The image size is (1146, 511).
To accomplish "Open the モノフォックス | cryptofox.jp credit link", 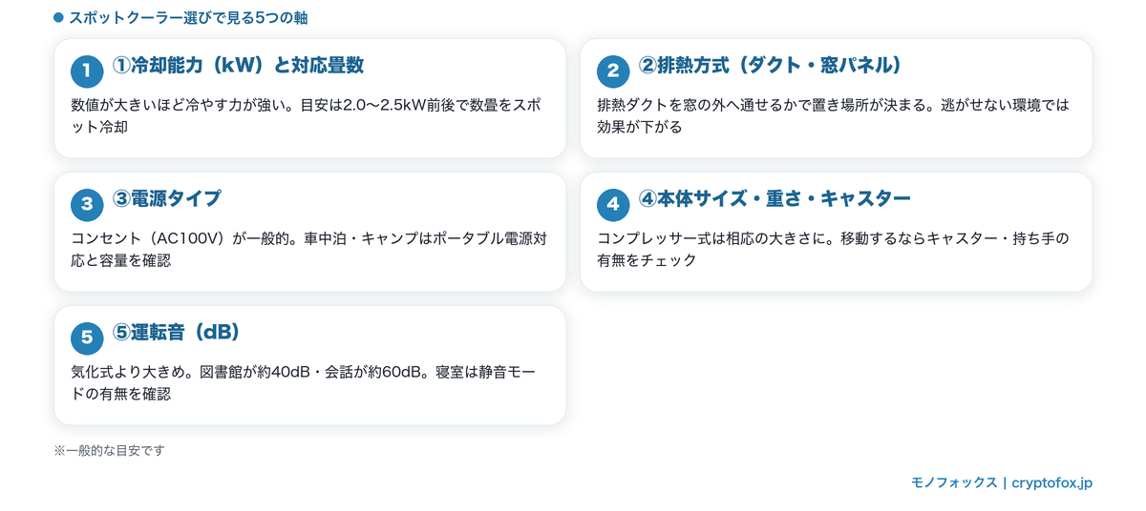I will click(x=1002, y=483).
